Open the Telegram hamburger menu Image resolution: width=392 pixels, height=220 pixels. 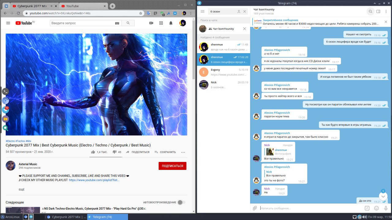202,11
